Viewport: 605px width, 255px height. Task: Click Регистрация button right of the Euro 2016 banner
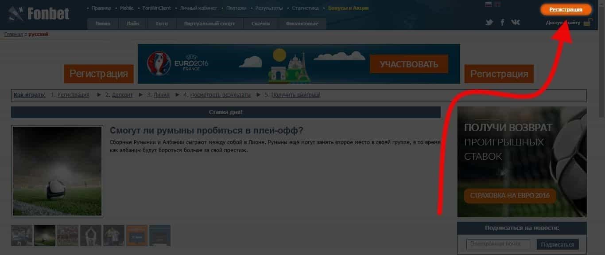(x=499, y=74)
